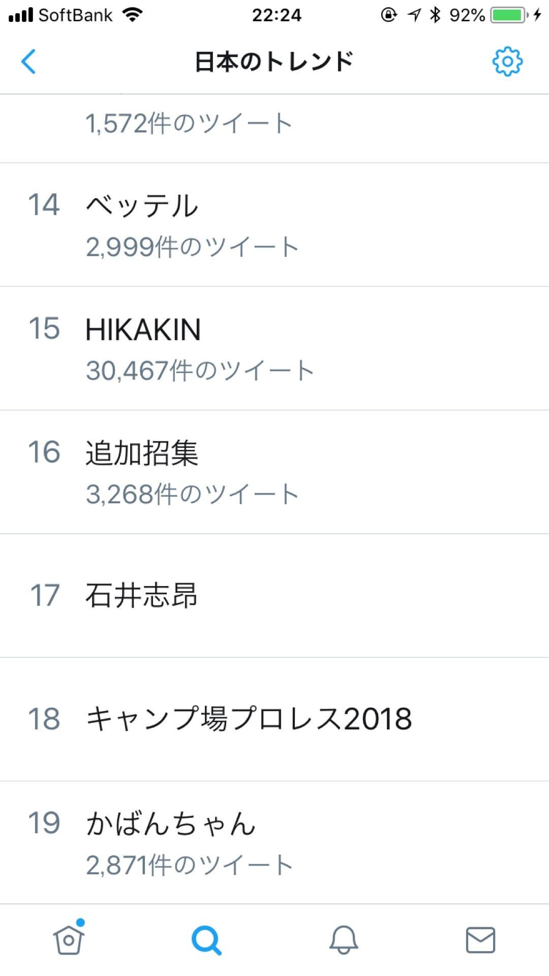The width and height of the screenshot is (549, 976).
Task: Tap the 1,572件のツイート trend row
Action: 274,129
